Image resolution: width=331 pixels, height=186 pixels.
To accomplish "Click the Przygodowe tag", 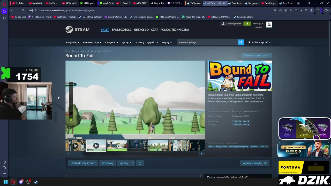I will pyautogui.click(x=221, y=146).
